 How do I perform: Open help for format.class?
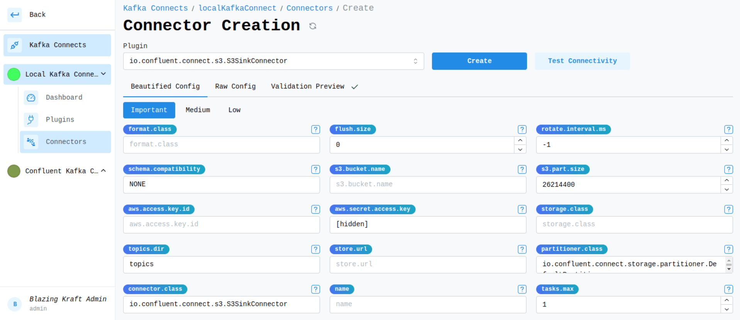[x=315, y=129]
